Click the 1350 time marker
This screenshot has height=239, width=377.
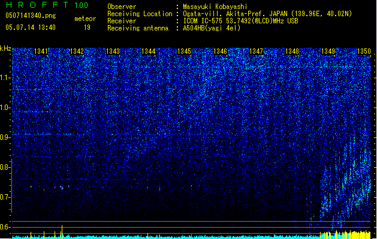pyautogui.click(x=364, y=51)
